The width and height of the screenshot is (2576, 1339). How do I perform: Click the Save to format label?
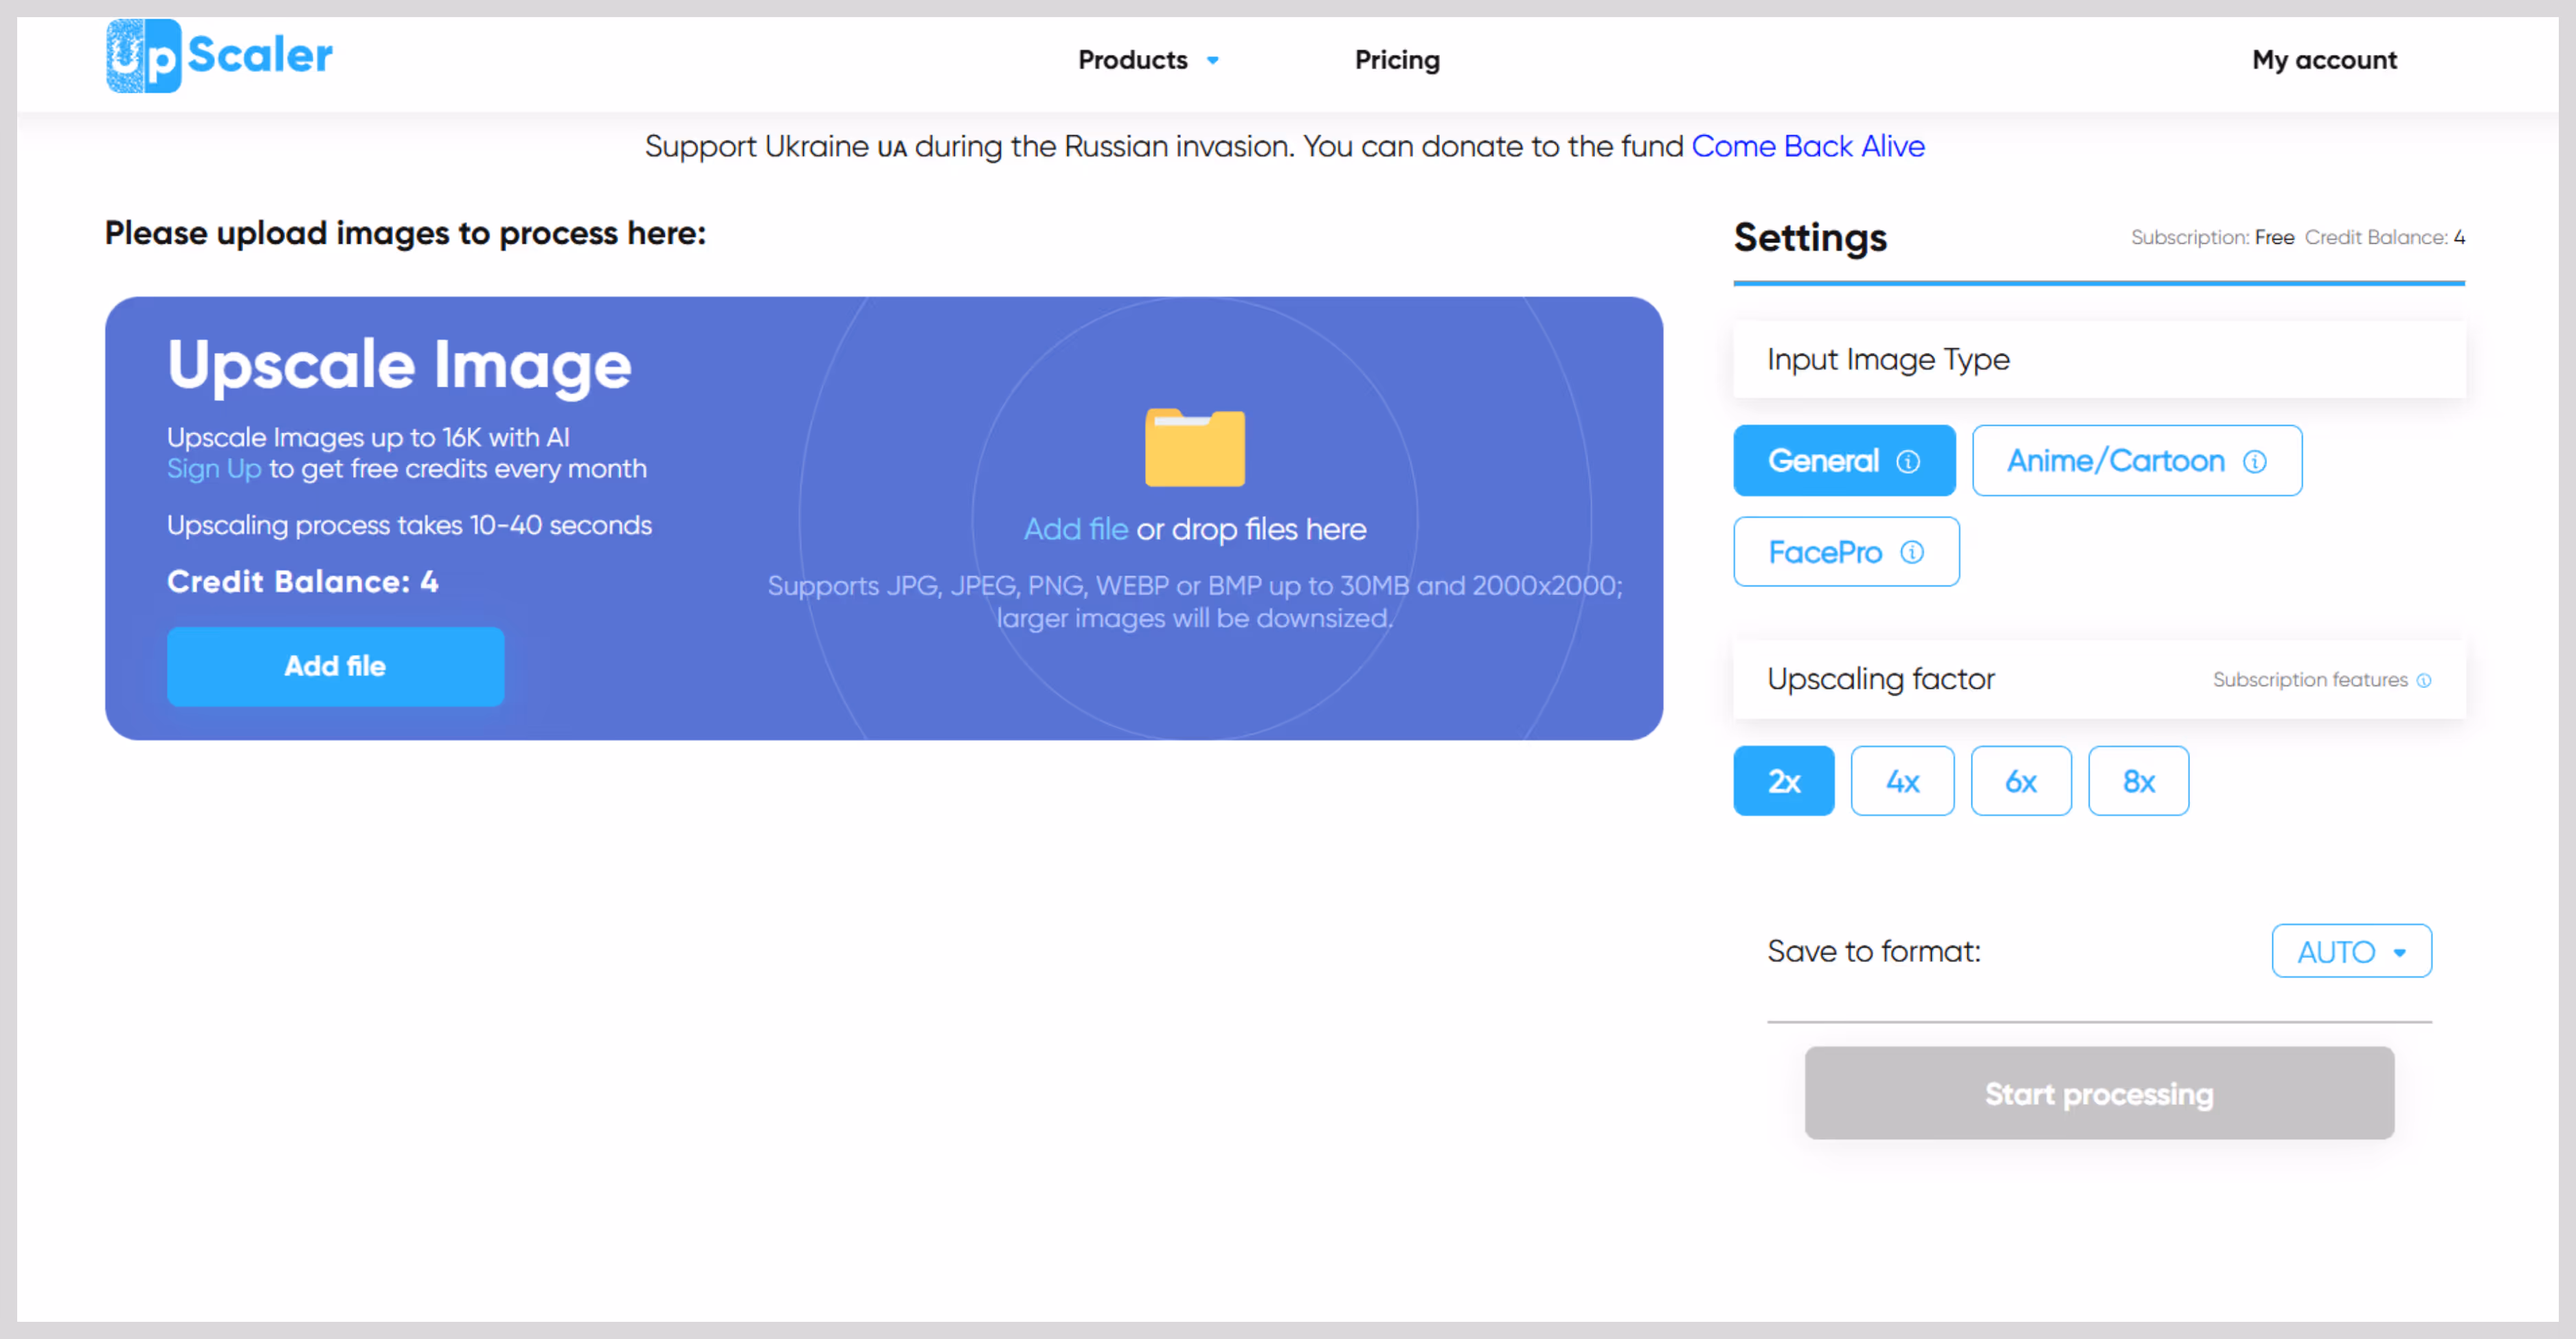point(1873,951)
